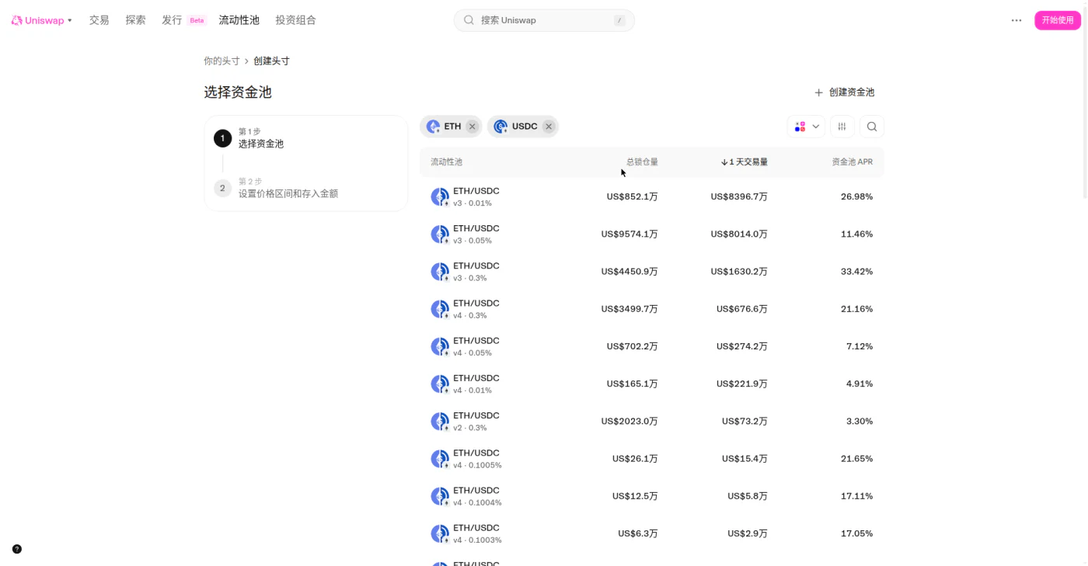
Task: Open the 流动性池 menu
Action: [x=239, y=20]
